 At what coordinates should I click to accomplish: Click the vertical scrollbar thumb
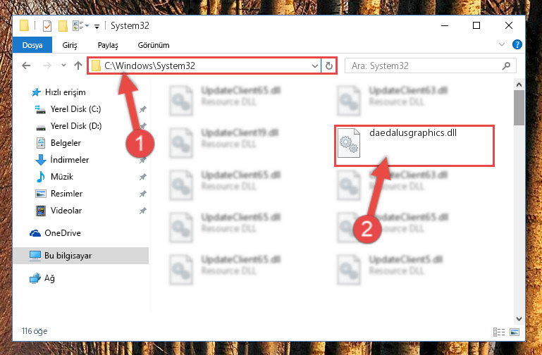pyautogui.click(x=519, y=108)
